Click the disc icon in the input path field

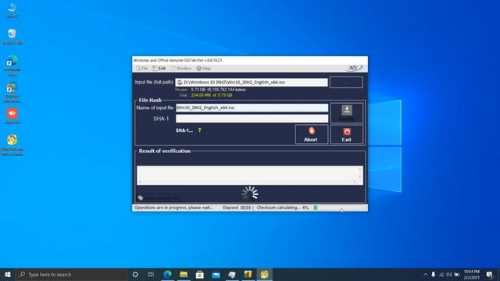coord(180,82)
